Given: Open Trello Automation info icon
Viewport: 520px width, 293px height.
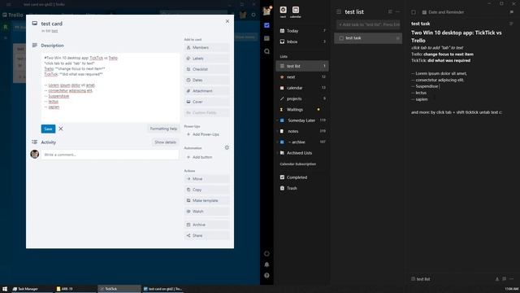Looking at the screenshot, I should click(x=227, y=147).
